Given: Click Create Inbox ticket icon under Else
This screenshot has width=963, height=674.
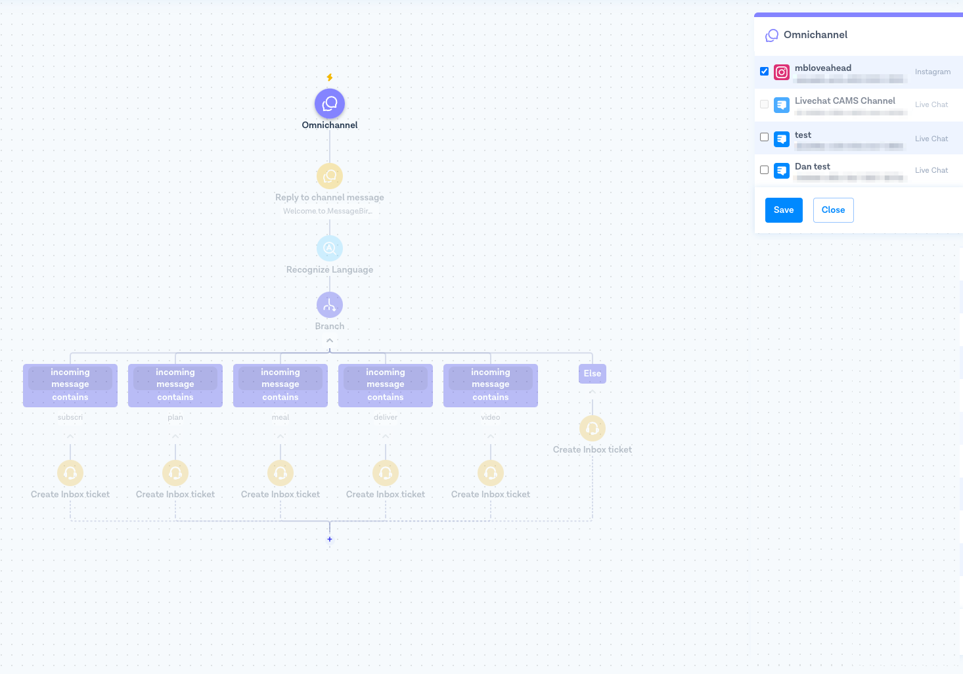Looking at the screenshot, I should [593, 428].
